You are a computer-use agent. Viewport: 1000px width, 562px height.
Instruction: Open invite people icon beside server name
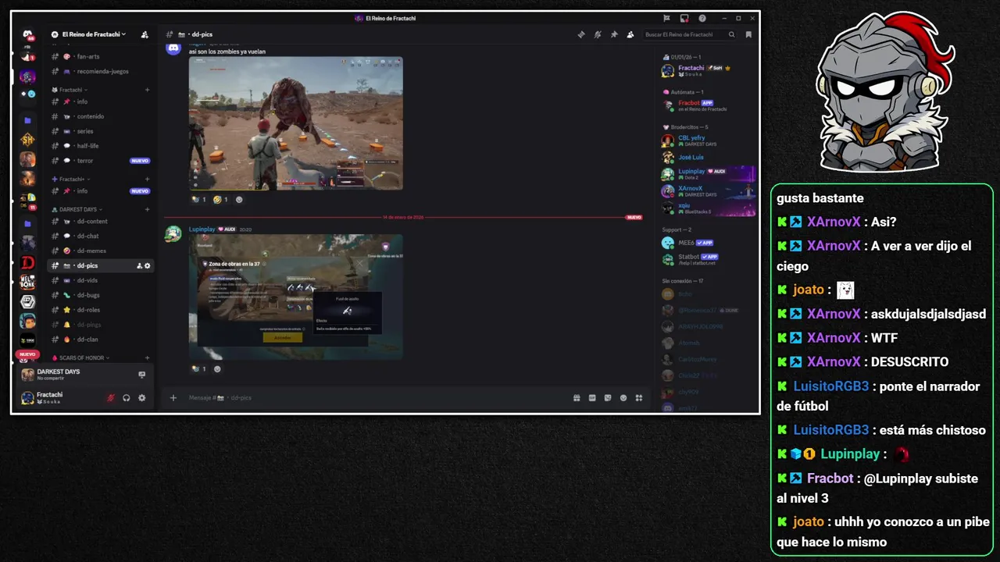[145, 34]
